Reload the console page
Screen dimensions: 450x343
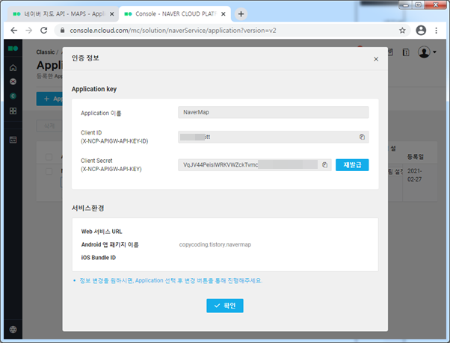click(43, 31)
